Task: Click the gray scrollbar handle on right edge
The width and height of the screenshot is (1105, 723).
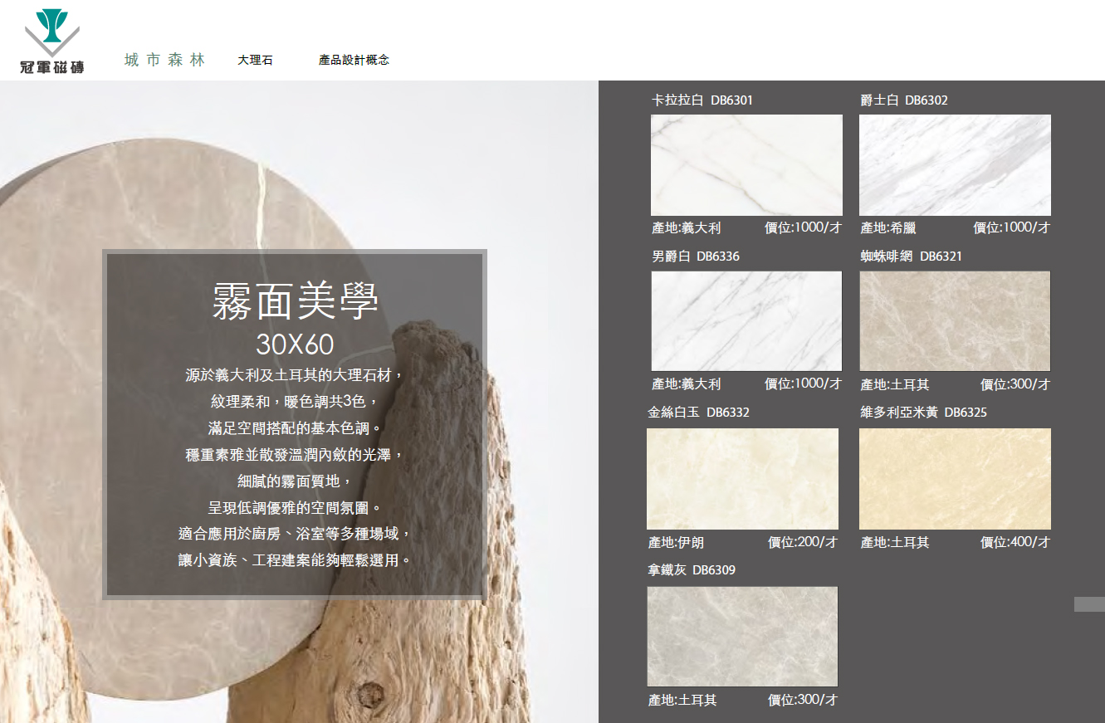Action: tap(1089, 604)
